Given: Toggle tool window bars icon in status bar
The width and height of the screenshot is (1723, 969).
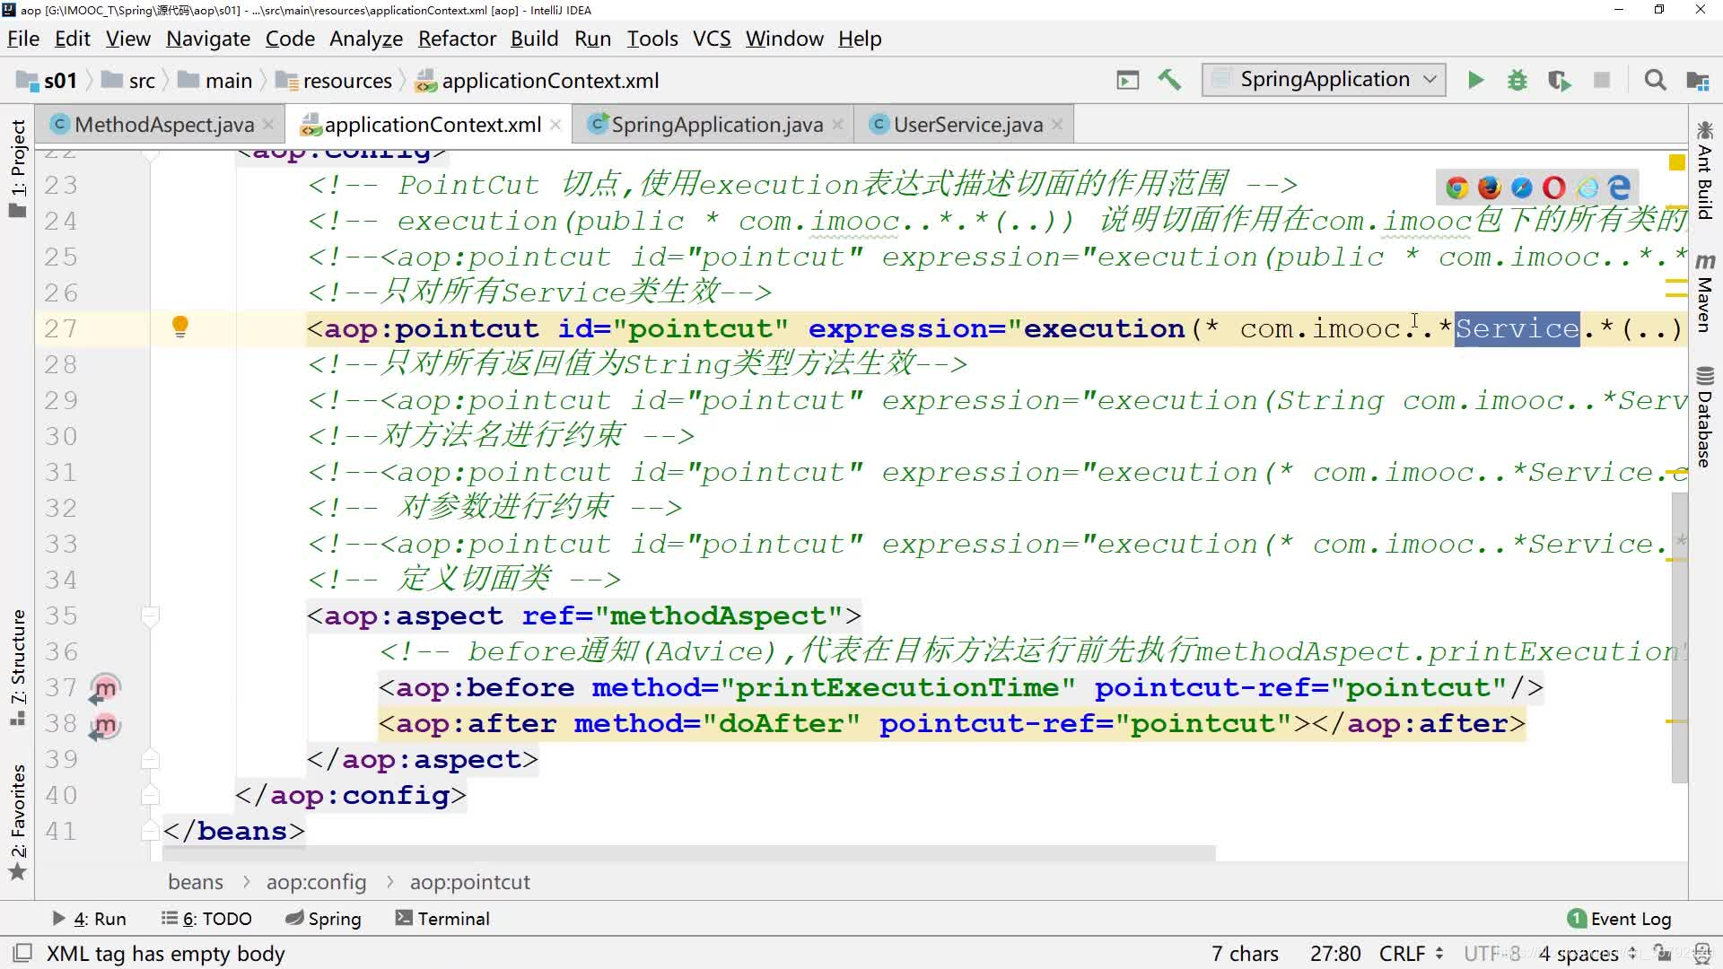Looking at the screenshot, I should (22, 953).
